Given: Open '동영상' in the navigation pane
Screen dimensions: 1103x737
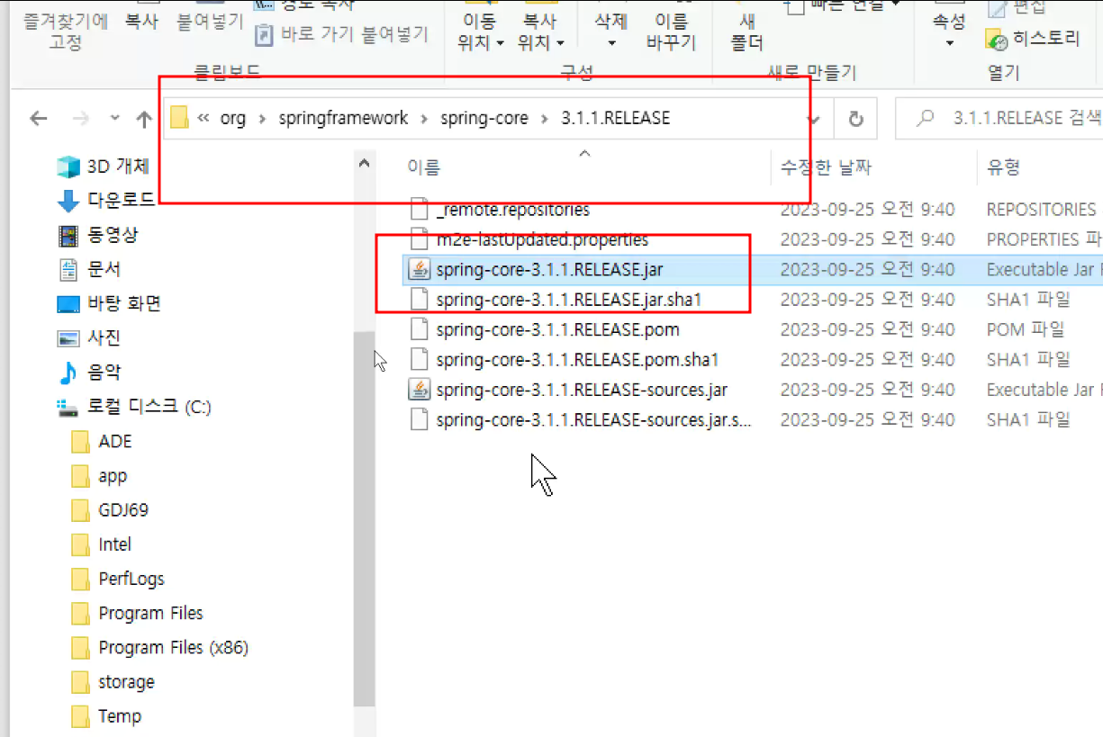Looking at the screenshot, I should 113,235.
